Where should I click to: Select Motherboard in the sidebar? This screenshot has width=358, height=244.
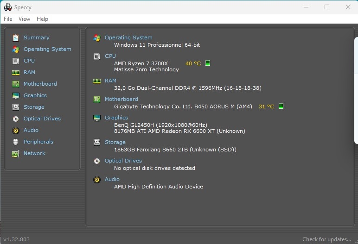[40, 84]
